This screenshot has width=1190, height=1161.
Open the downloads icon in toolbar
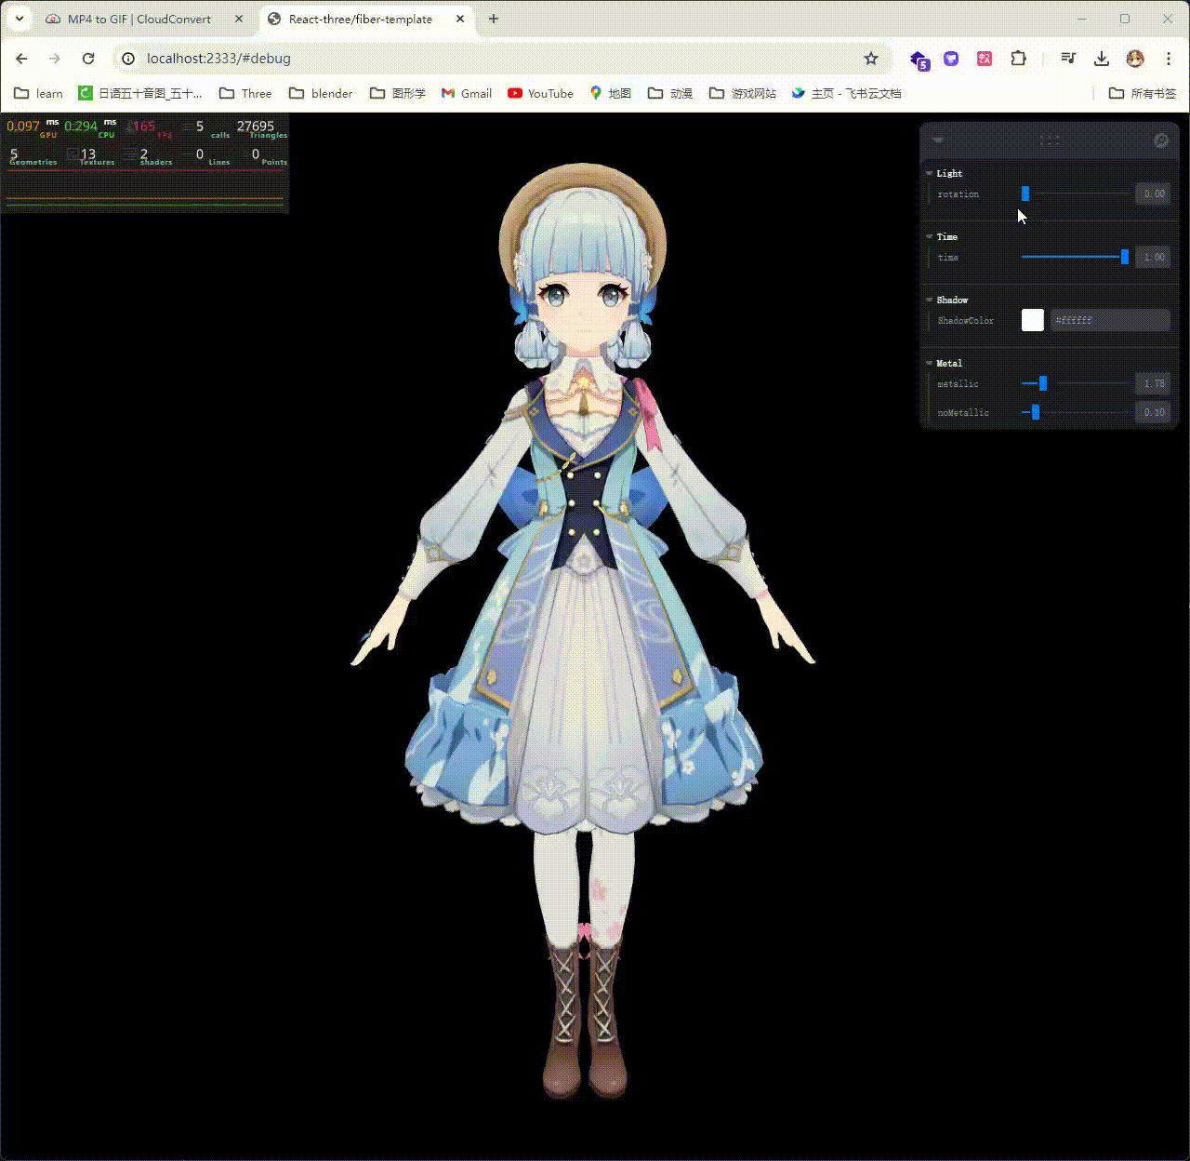[x=1102, y=59]
